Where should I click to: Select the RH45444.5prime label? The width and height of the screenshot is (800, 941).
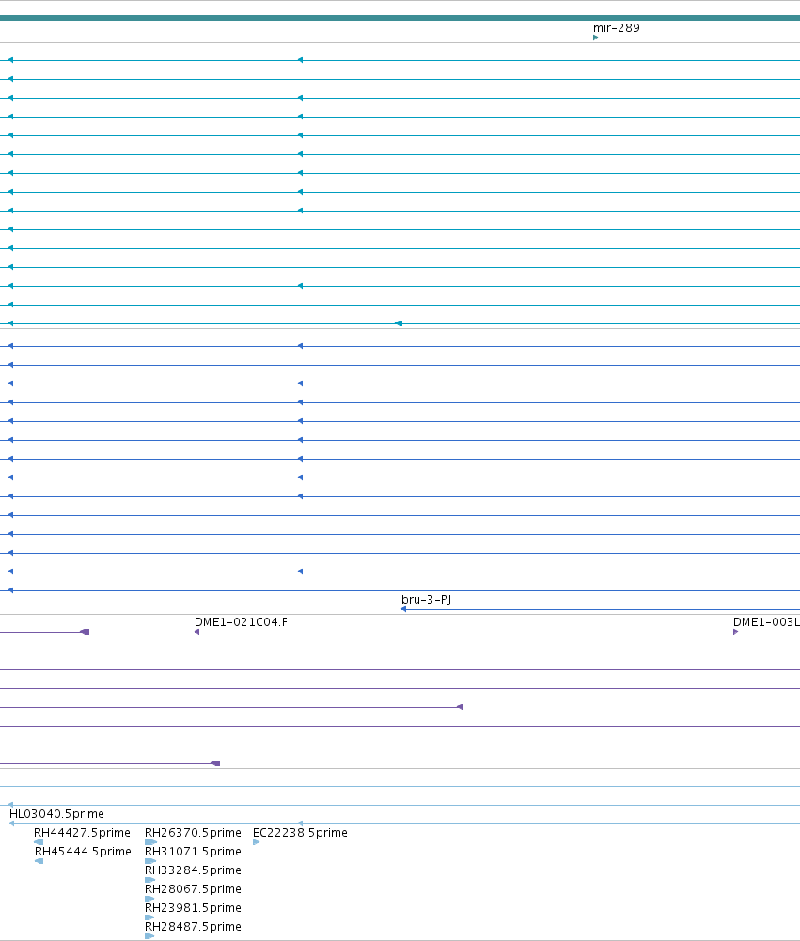(x=82, y=851)
